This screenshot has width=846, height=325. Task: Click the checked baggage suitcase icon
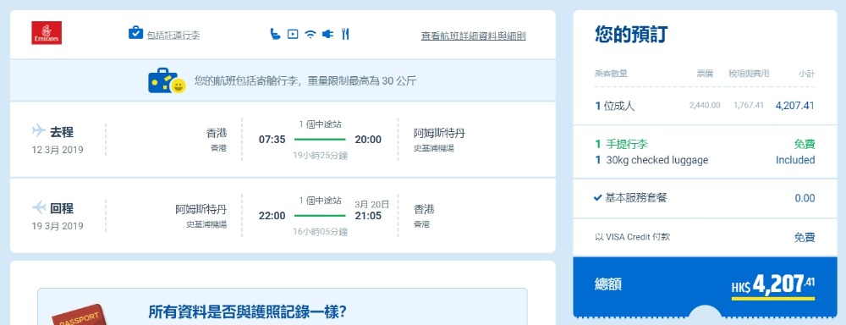tap(135, 33)
